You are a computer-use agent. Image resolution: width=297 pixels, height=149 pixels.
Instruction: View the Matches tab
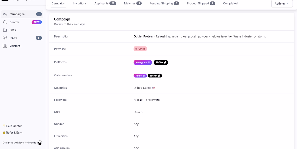click(133, 4)
